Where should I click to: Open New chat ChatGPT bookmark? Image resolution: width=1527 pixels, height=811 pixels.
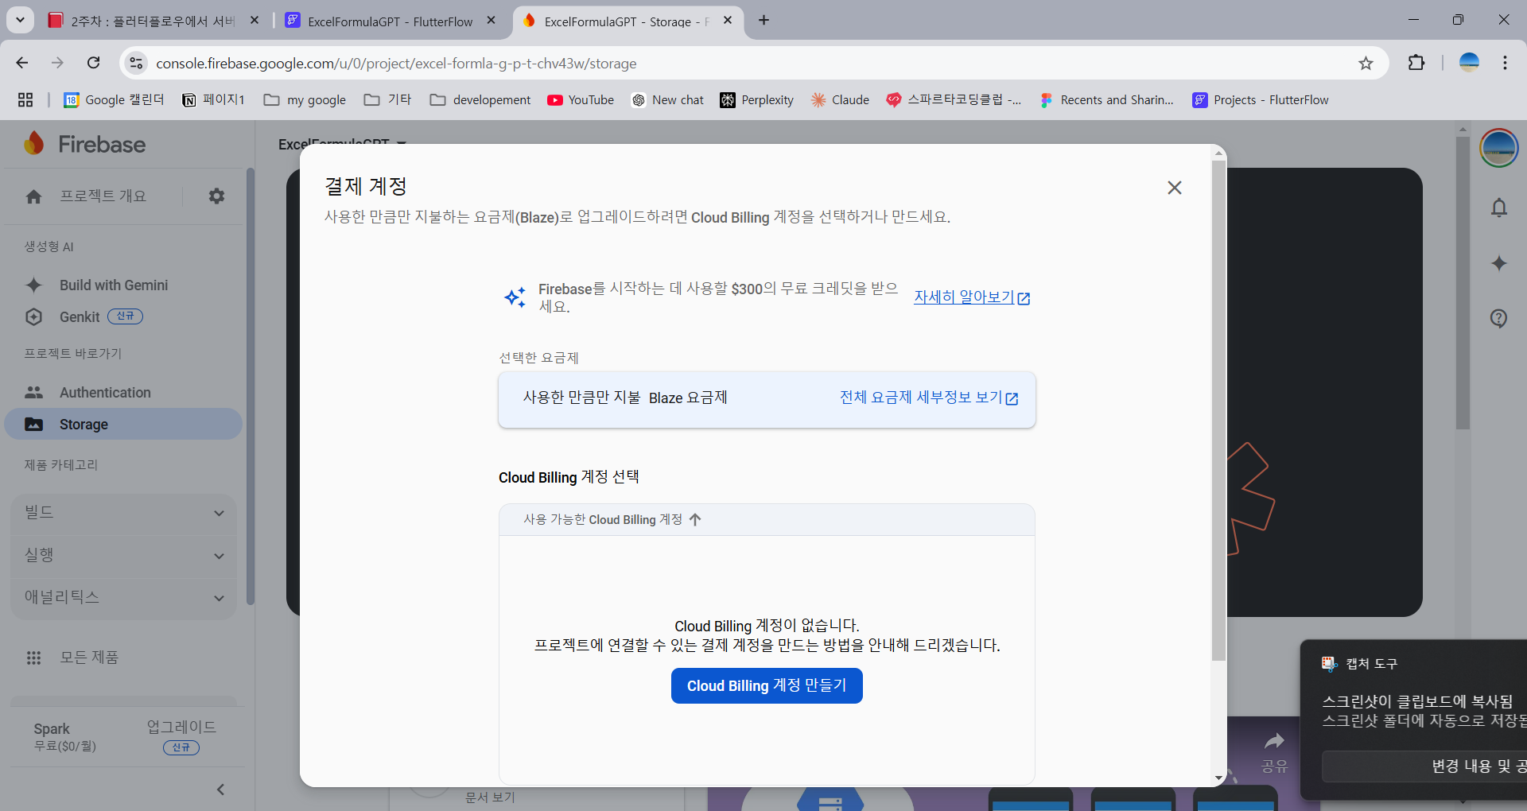point(668,100)
